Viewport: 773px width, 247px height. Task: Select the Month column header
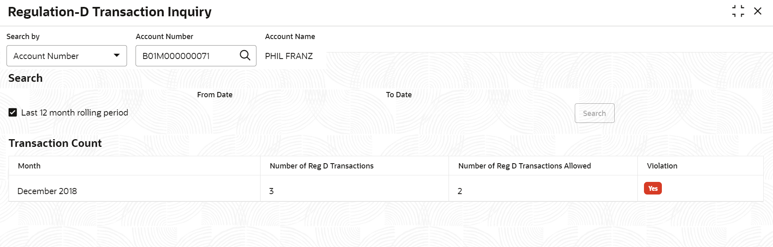point(29,166)
